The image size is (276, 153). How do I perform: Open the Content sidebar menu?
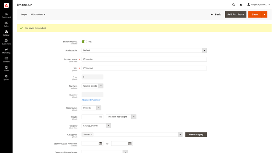point(6,60)
